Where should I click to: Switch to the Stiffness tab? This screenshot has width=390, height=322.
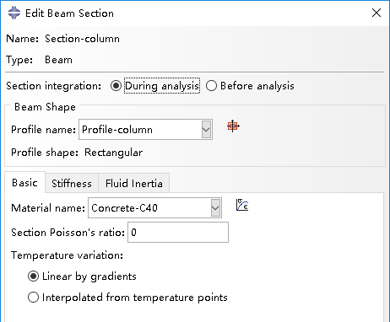pyautogui.click(x=72, y=183)
